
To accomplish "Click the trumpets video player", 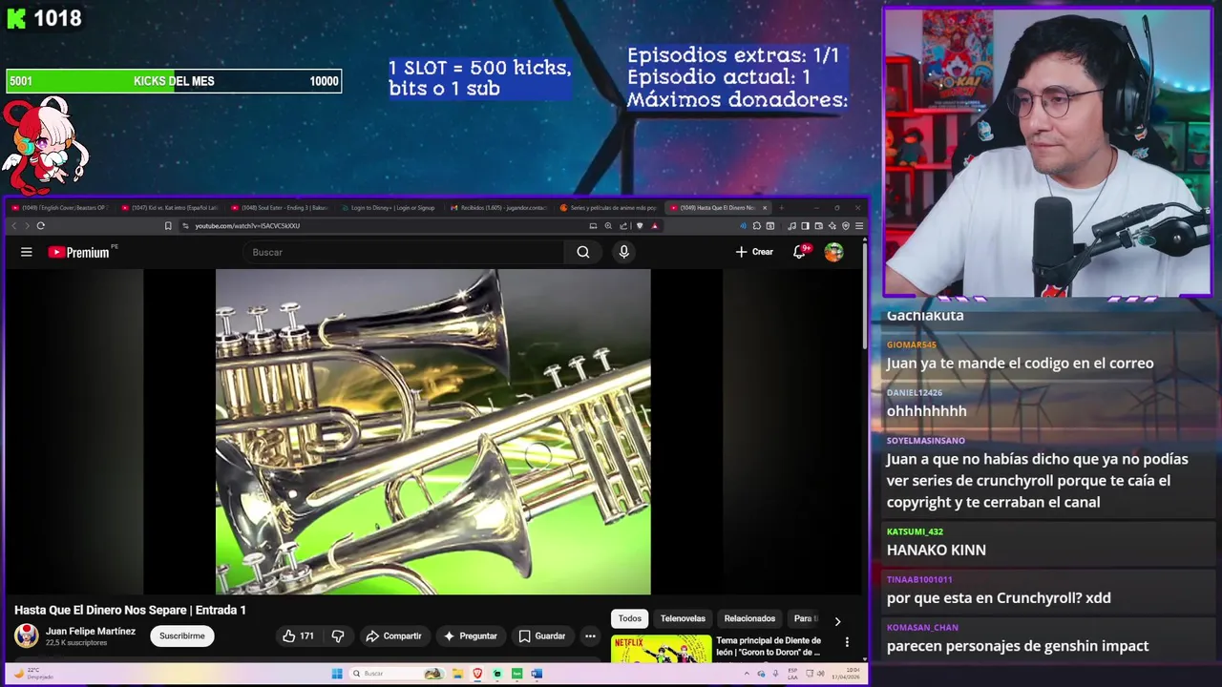I will point(433,431).
